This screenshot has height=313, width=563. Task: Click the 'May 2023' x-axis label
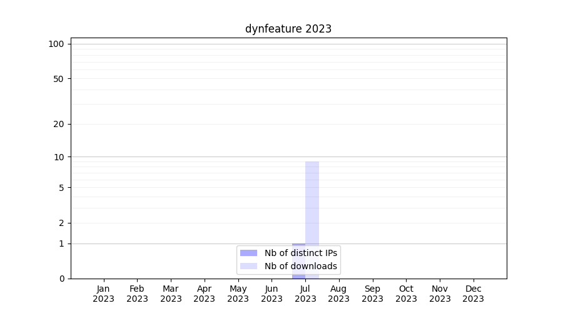pos(238,294)
